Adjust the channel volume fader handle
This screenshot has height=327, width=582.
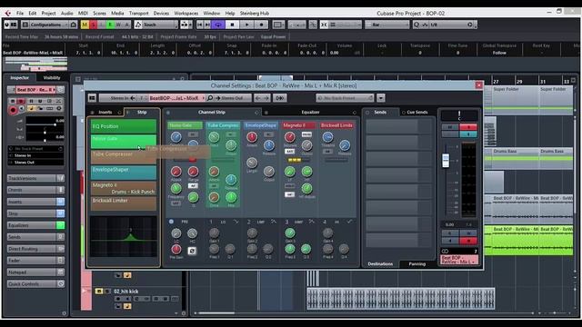pyautogui.click(x=446, y=161)
